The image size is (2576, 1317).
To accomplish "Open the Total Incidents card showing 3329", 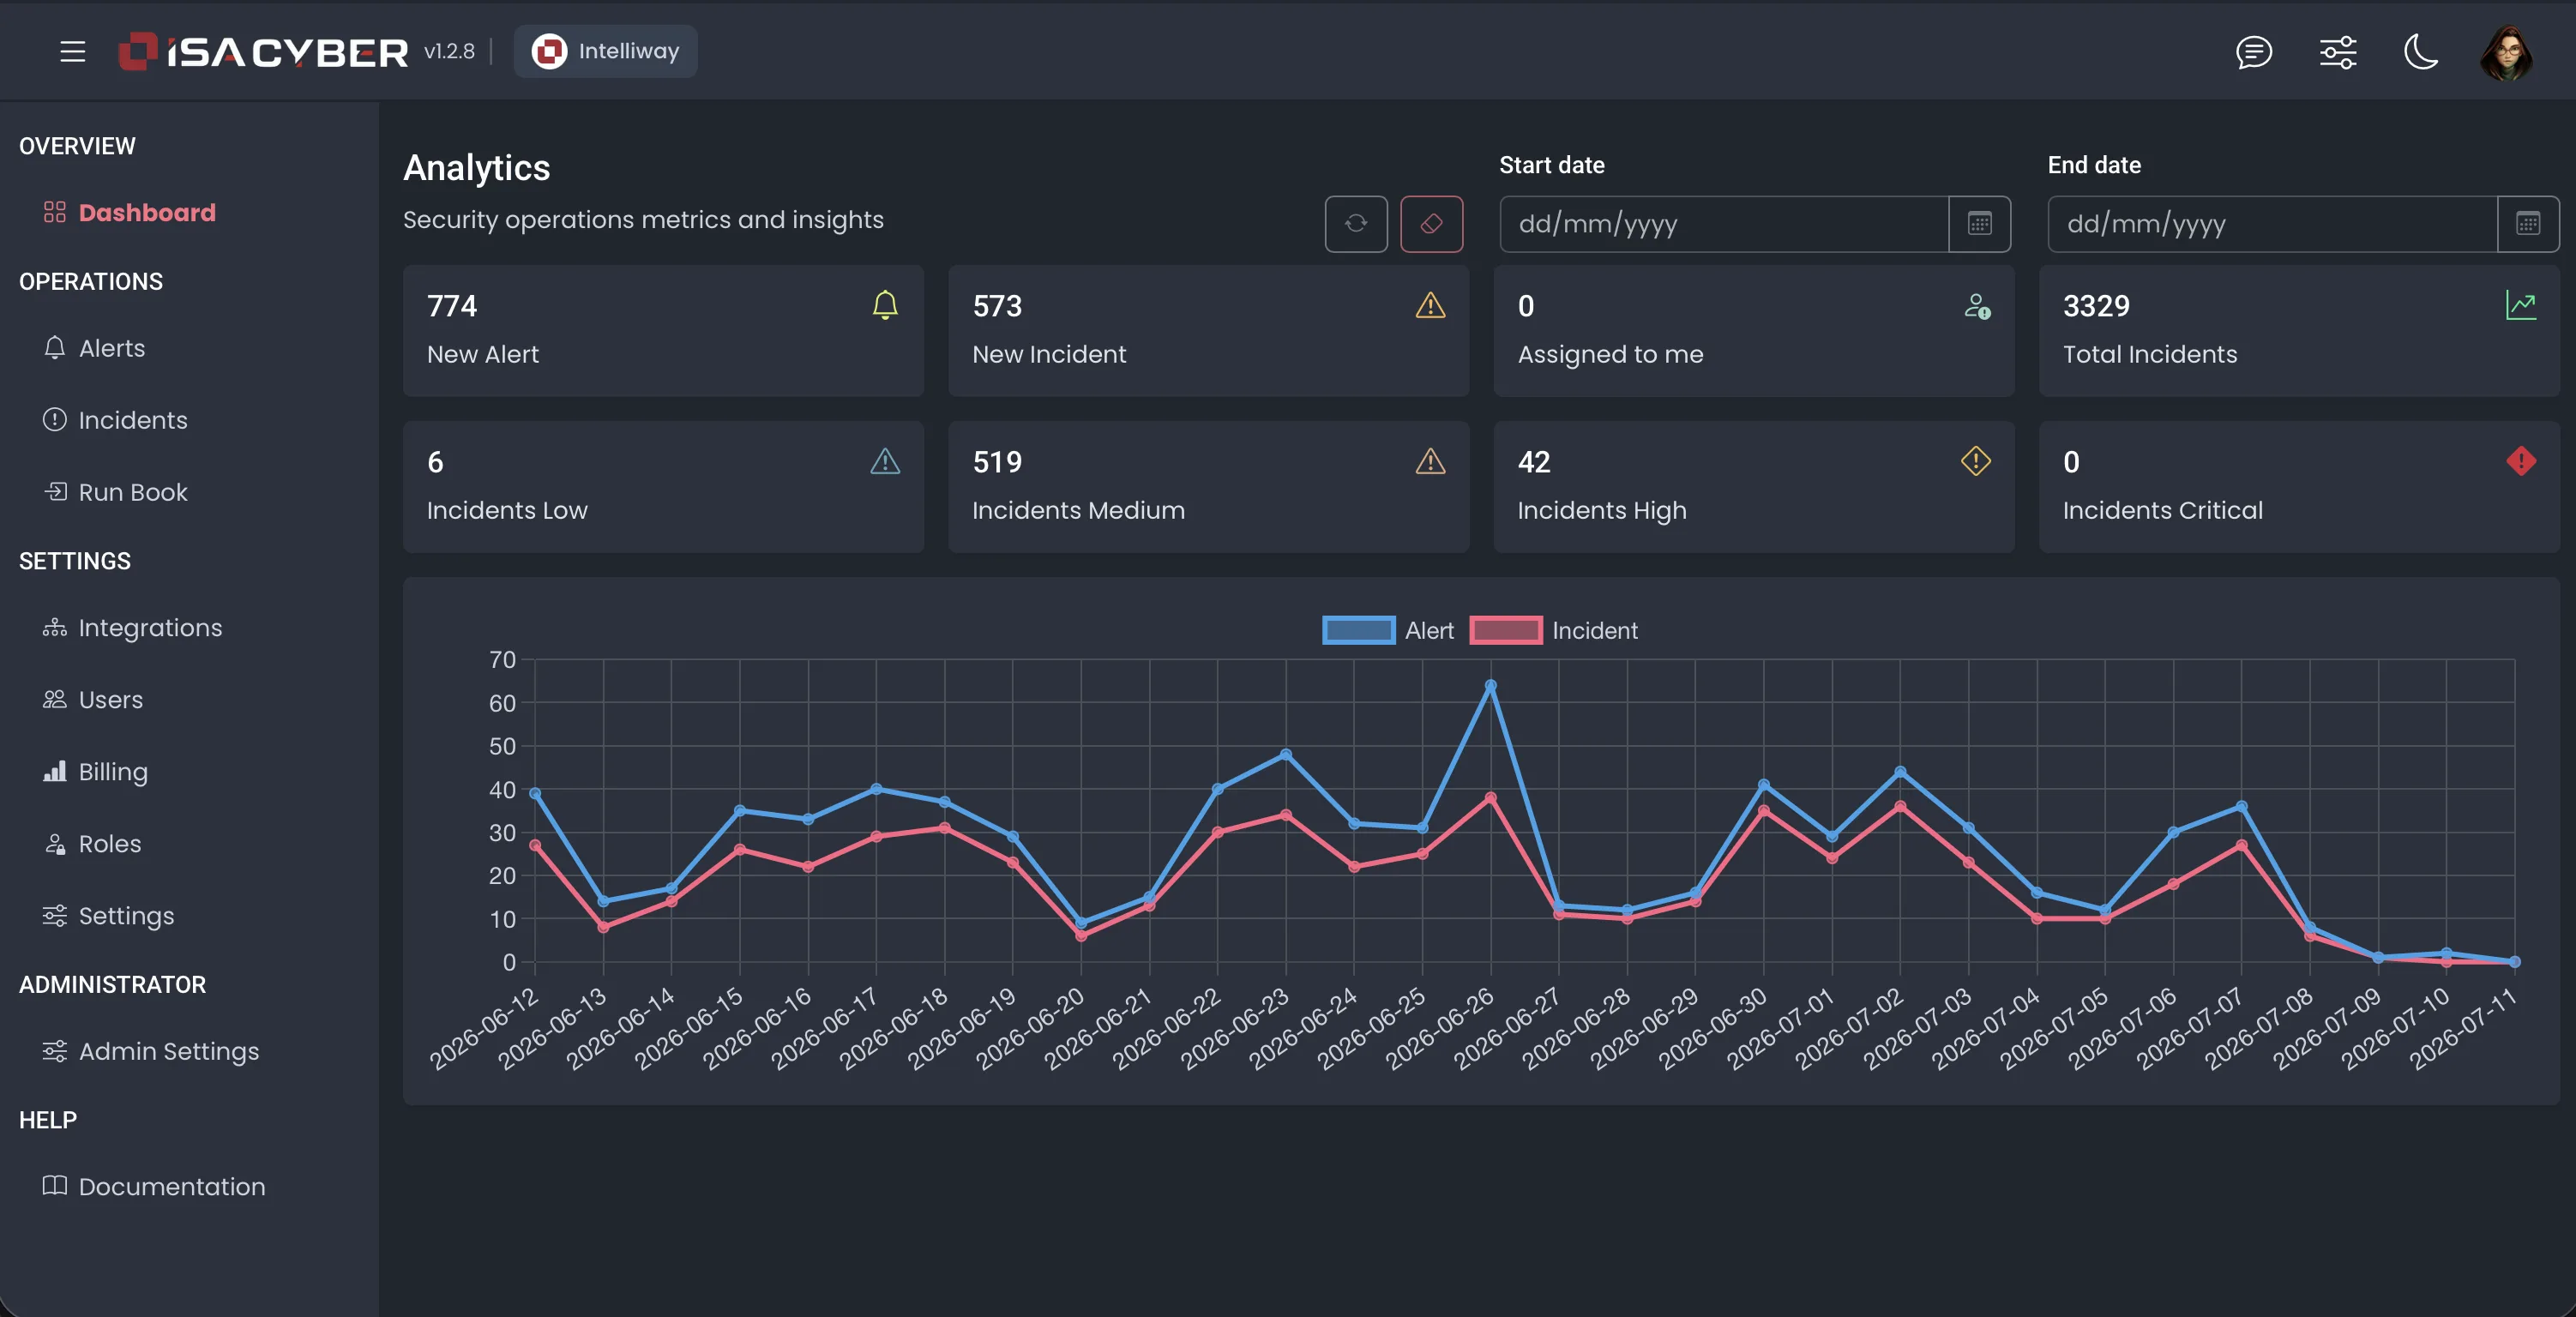I will tap(2299, 331).
